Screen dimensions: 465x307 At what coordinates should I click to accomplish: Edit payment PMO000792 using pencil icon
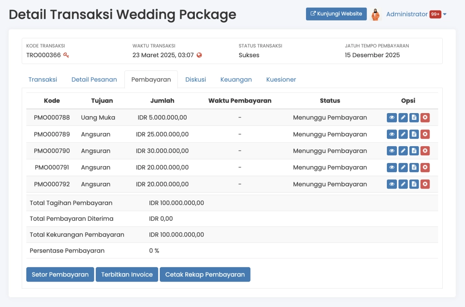click(403, 184)
